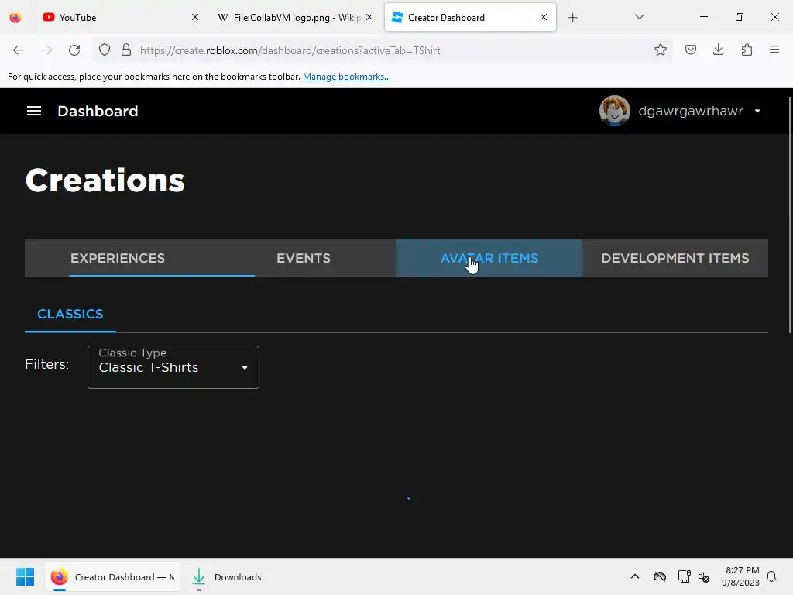Click the muted volume tray icon

coord(704,576)
